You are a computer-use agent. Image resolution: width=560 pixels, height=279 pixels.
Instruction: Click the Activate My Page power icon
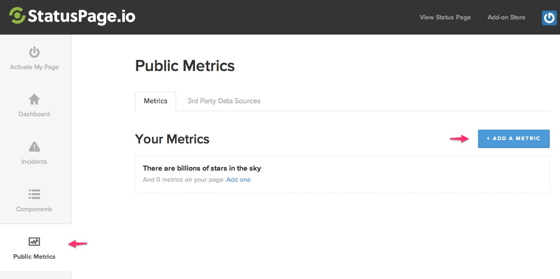[34, 52]
